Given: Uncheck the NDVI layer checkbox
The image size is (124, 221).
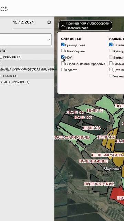Looking at the screenshot, I should click(x=63, y=57).
